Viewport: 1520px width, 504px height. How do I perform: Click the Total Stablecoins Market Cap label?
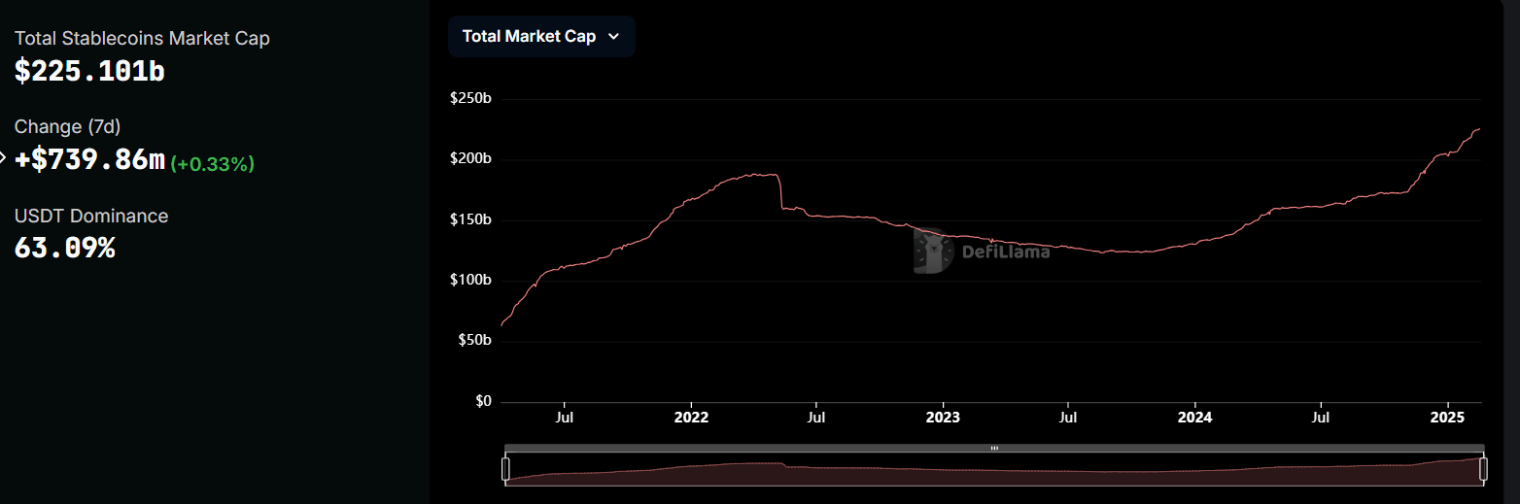tap(142, 38)
